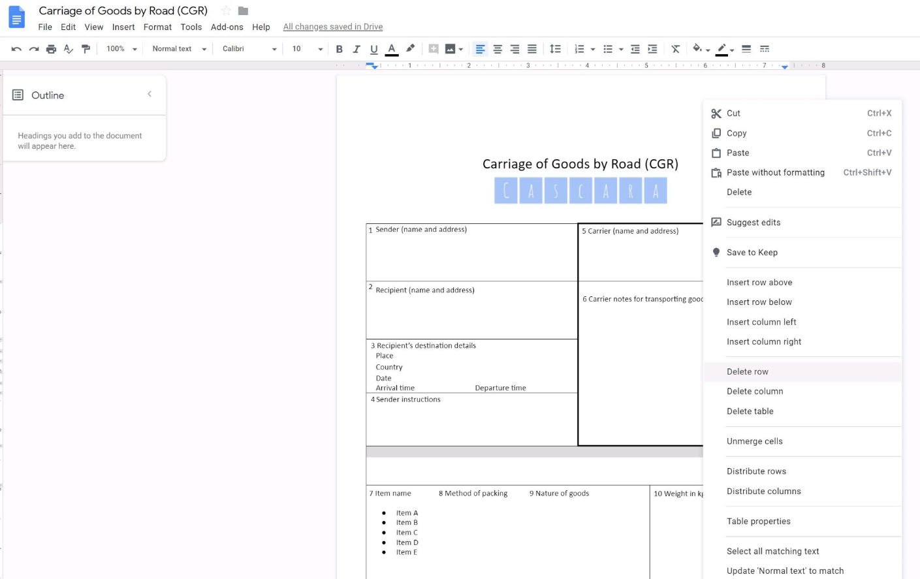Choose Distribute columns
This screenshot has width=920, height=579.
pos(802,491)
